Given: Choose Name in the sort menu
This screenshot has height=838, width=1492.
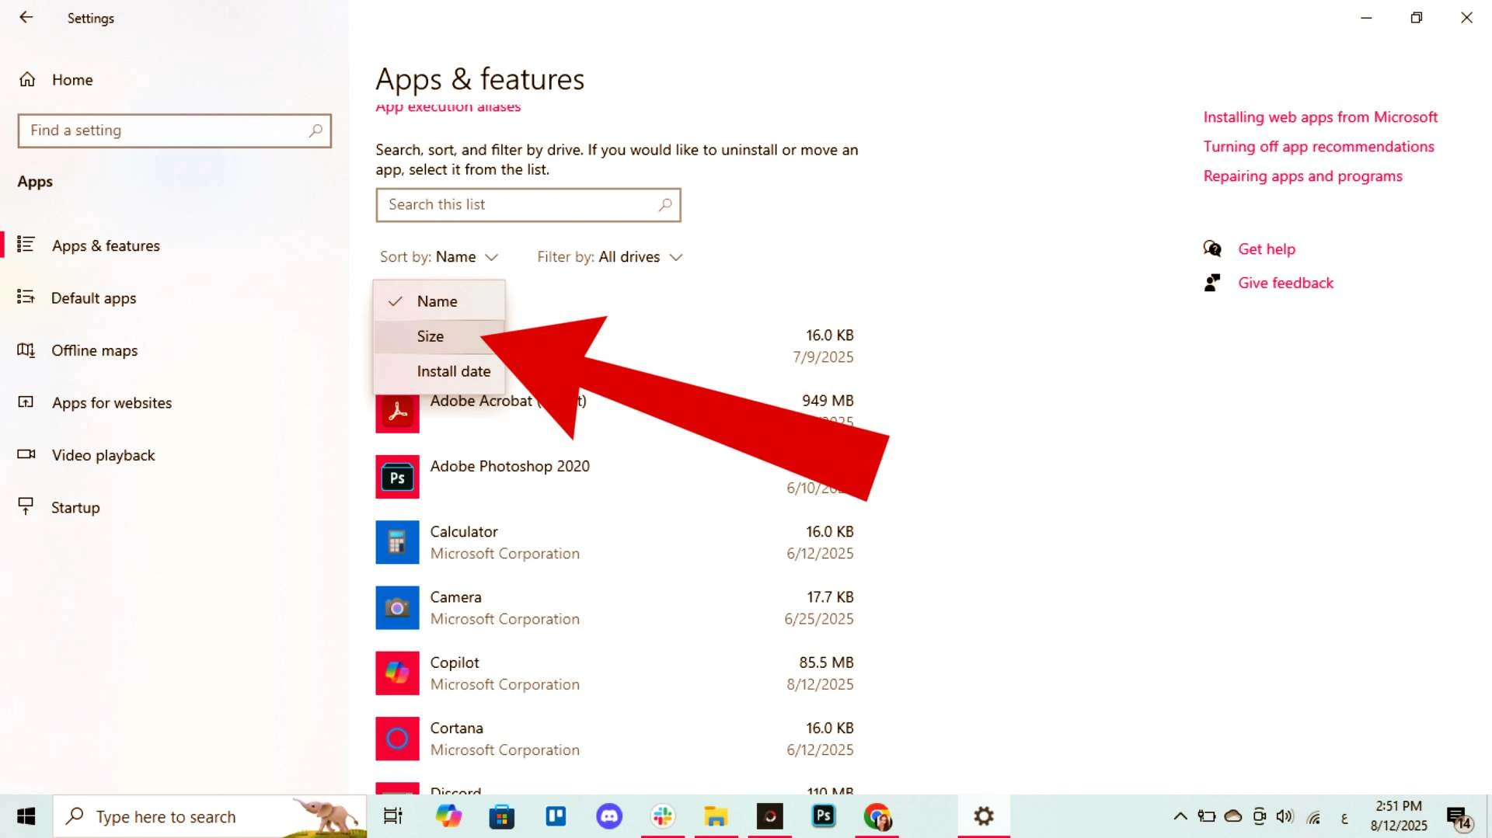Looking at the screenshot, I should (x=439, y=301).
